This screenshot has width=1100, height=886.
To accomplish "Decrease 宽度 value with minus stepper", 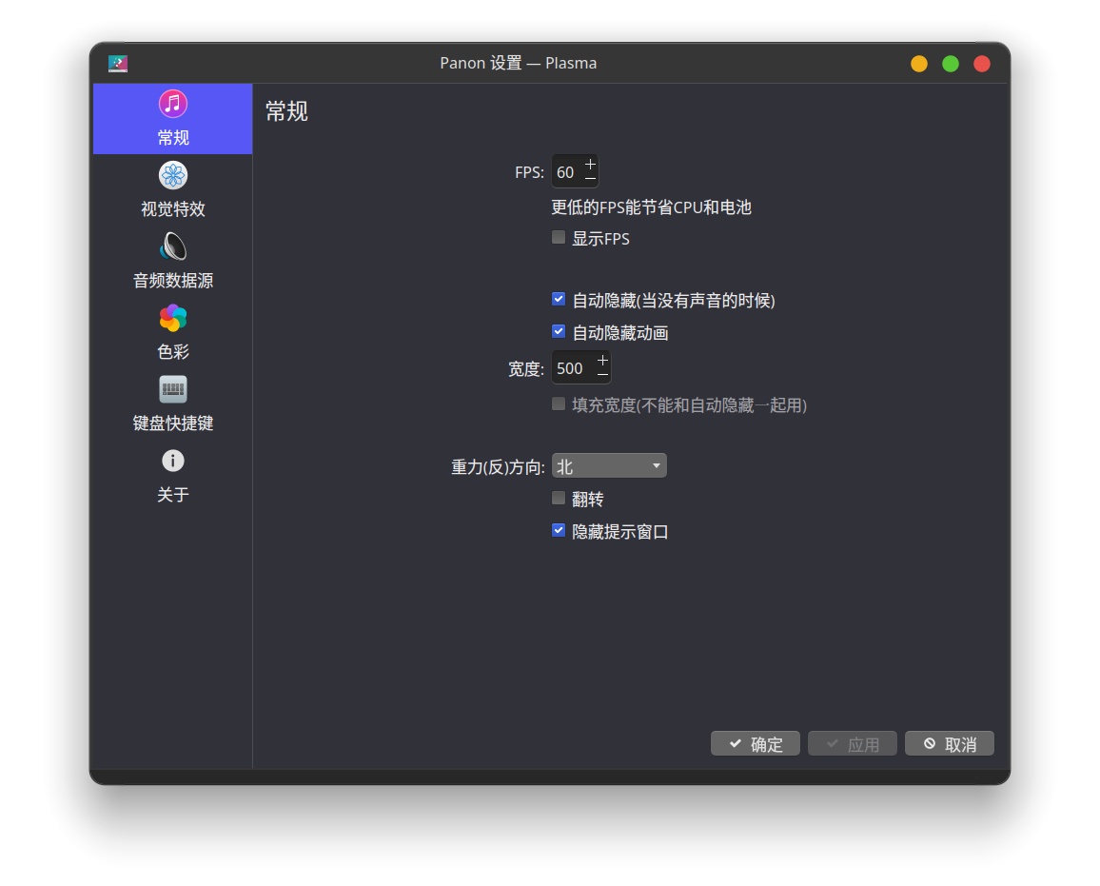I will (x=601, y=376).
